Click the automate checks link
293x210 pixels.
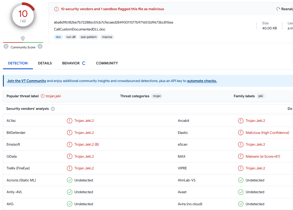tap(202, 81)
